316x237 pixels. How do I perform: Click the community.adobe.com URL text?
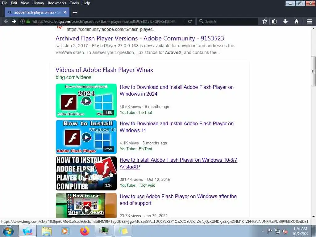pos(111,29)
